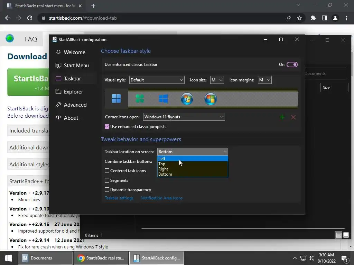
Task: Toggle Chrome side panel icon
Action: tap(324, 18)
